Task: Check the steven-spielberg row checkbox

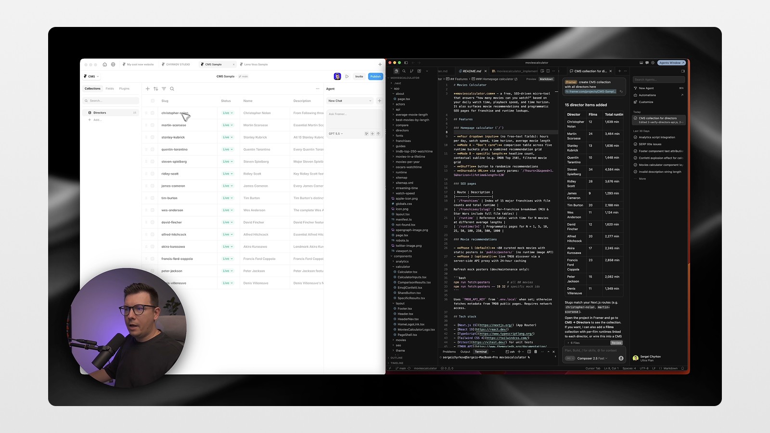Action: pyautogui.click(x=153, y=162)
